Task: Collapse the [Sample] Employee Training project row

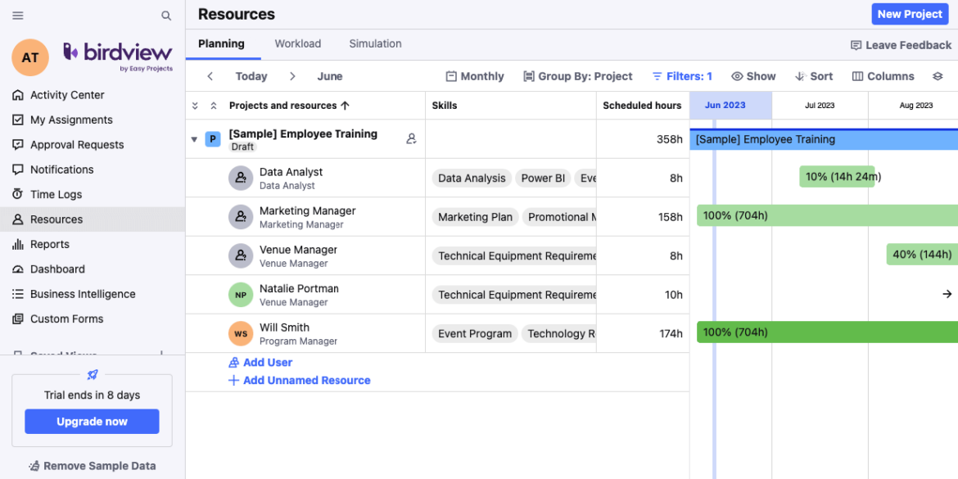Action: click(x=194, y=139)
